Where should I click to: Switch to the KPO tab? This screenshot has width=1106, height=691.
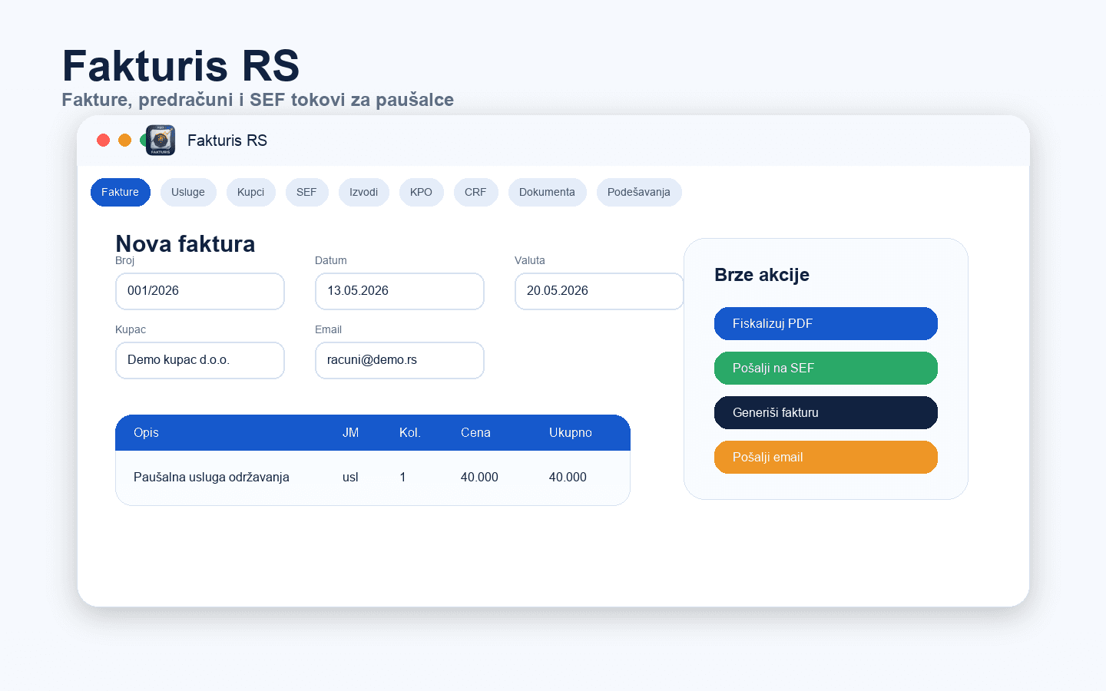421,192
